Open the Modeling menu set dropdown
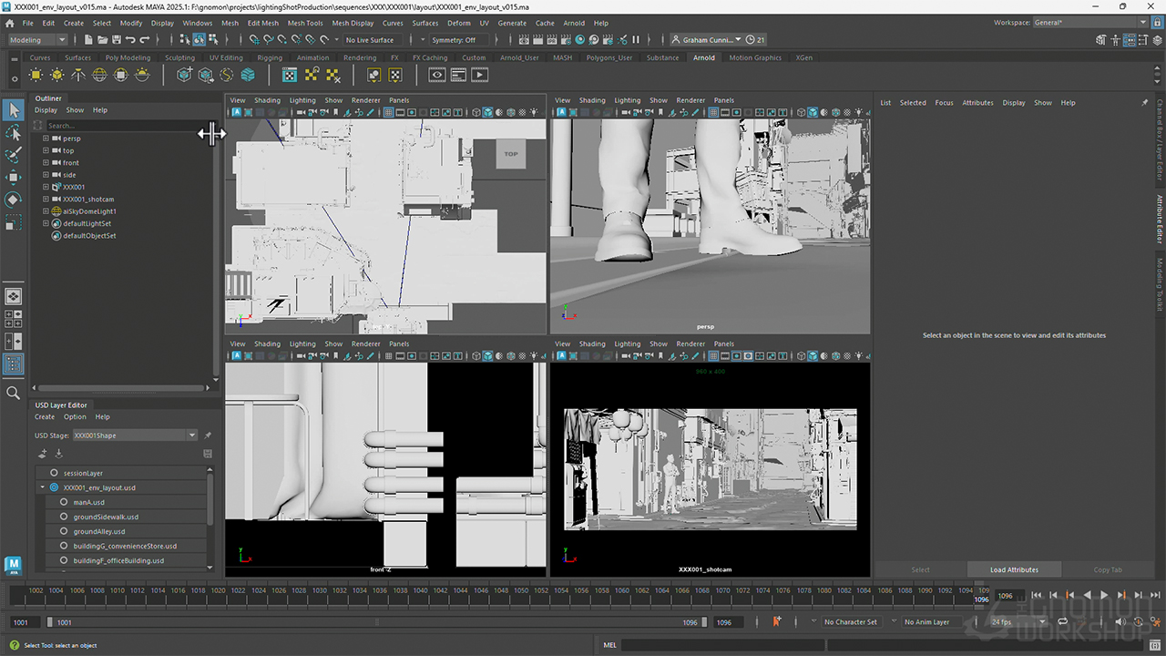Image resolution: width=1166 pixels, height=656 pixels. tap(38, 40)
